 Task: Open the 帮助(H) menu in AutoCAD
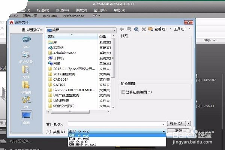pyautogui.click(x=119, y=10)
